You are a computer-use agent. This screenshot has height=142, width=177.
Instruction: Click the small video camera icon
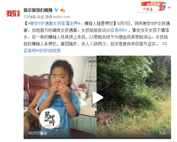click(165, 44)
